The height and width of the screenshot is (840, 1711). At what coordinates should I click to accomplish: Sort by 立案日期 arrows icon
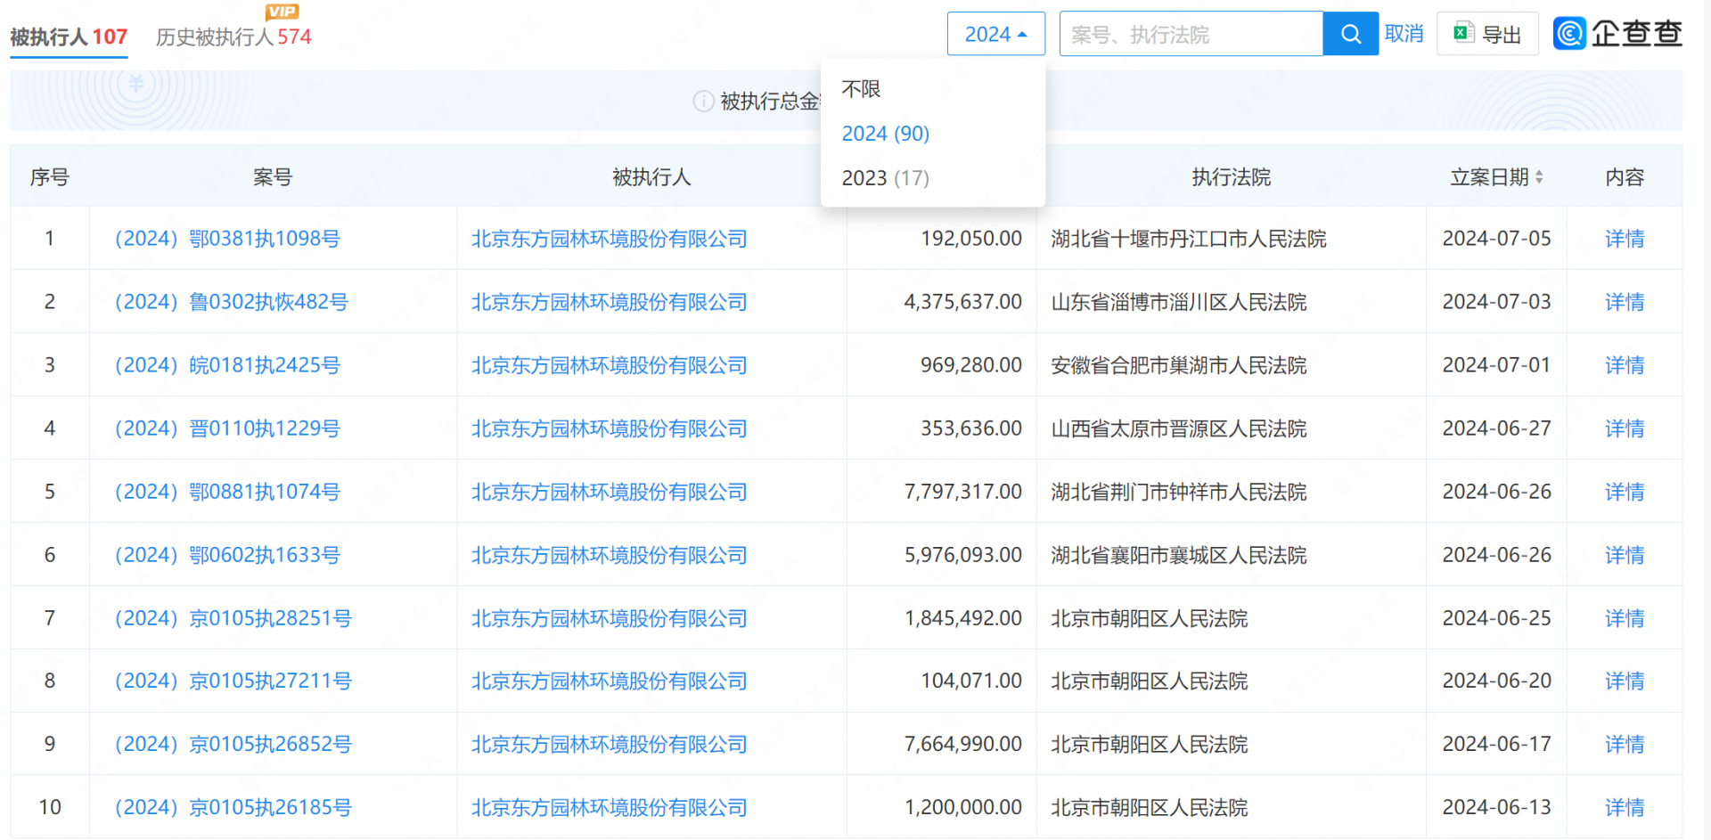[1539, 177]
